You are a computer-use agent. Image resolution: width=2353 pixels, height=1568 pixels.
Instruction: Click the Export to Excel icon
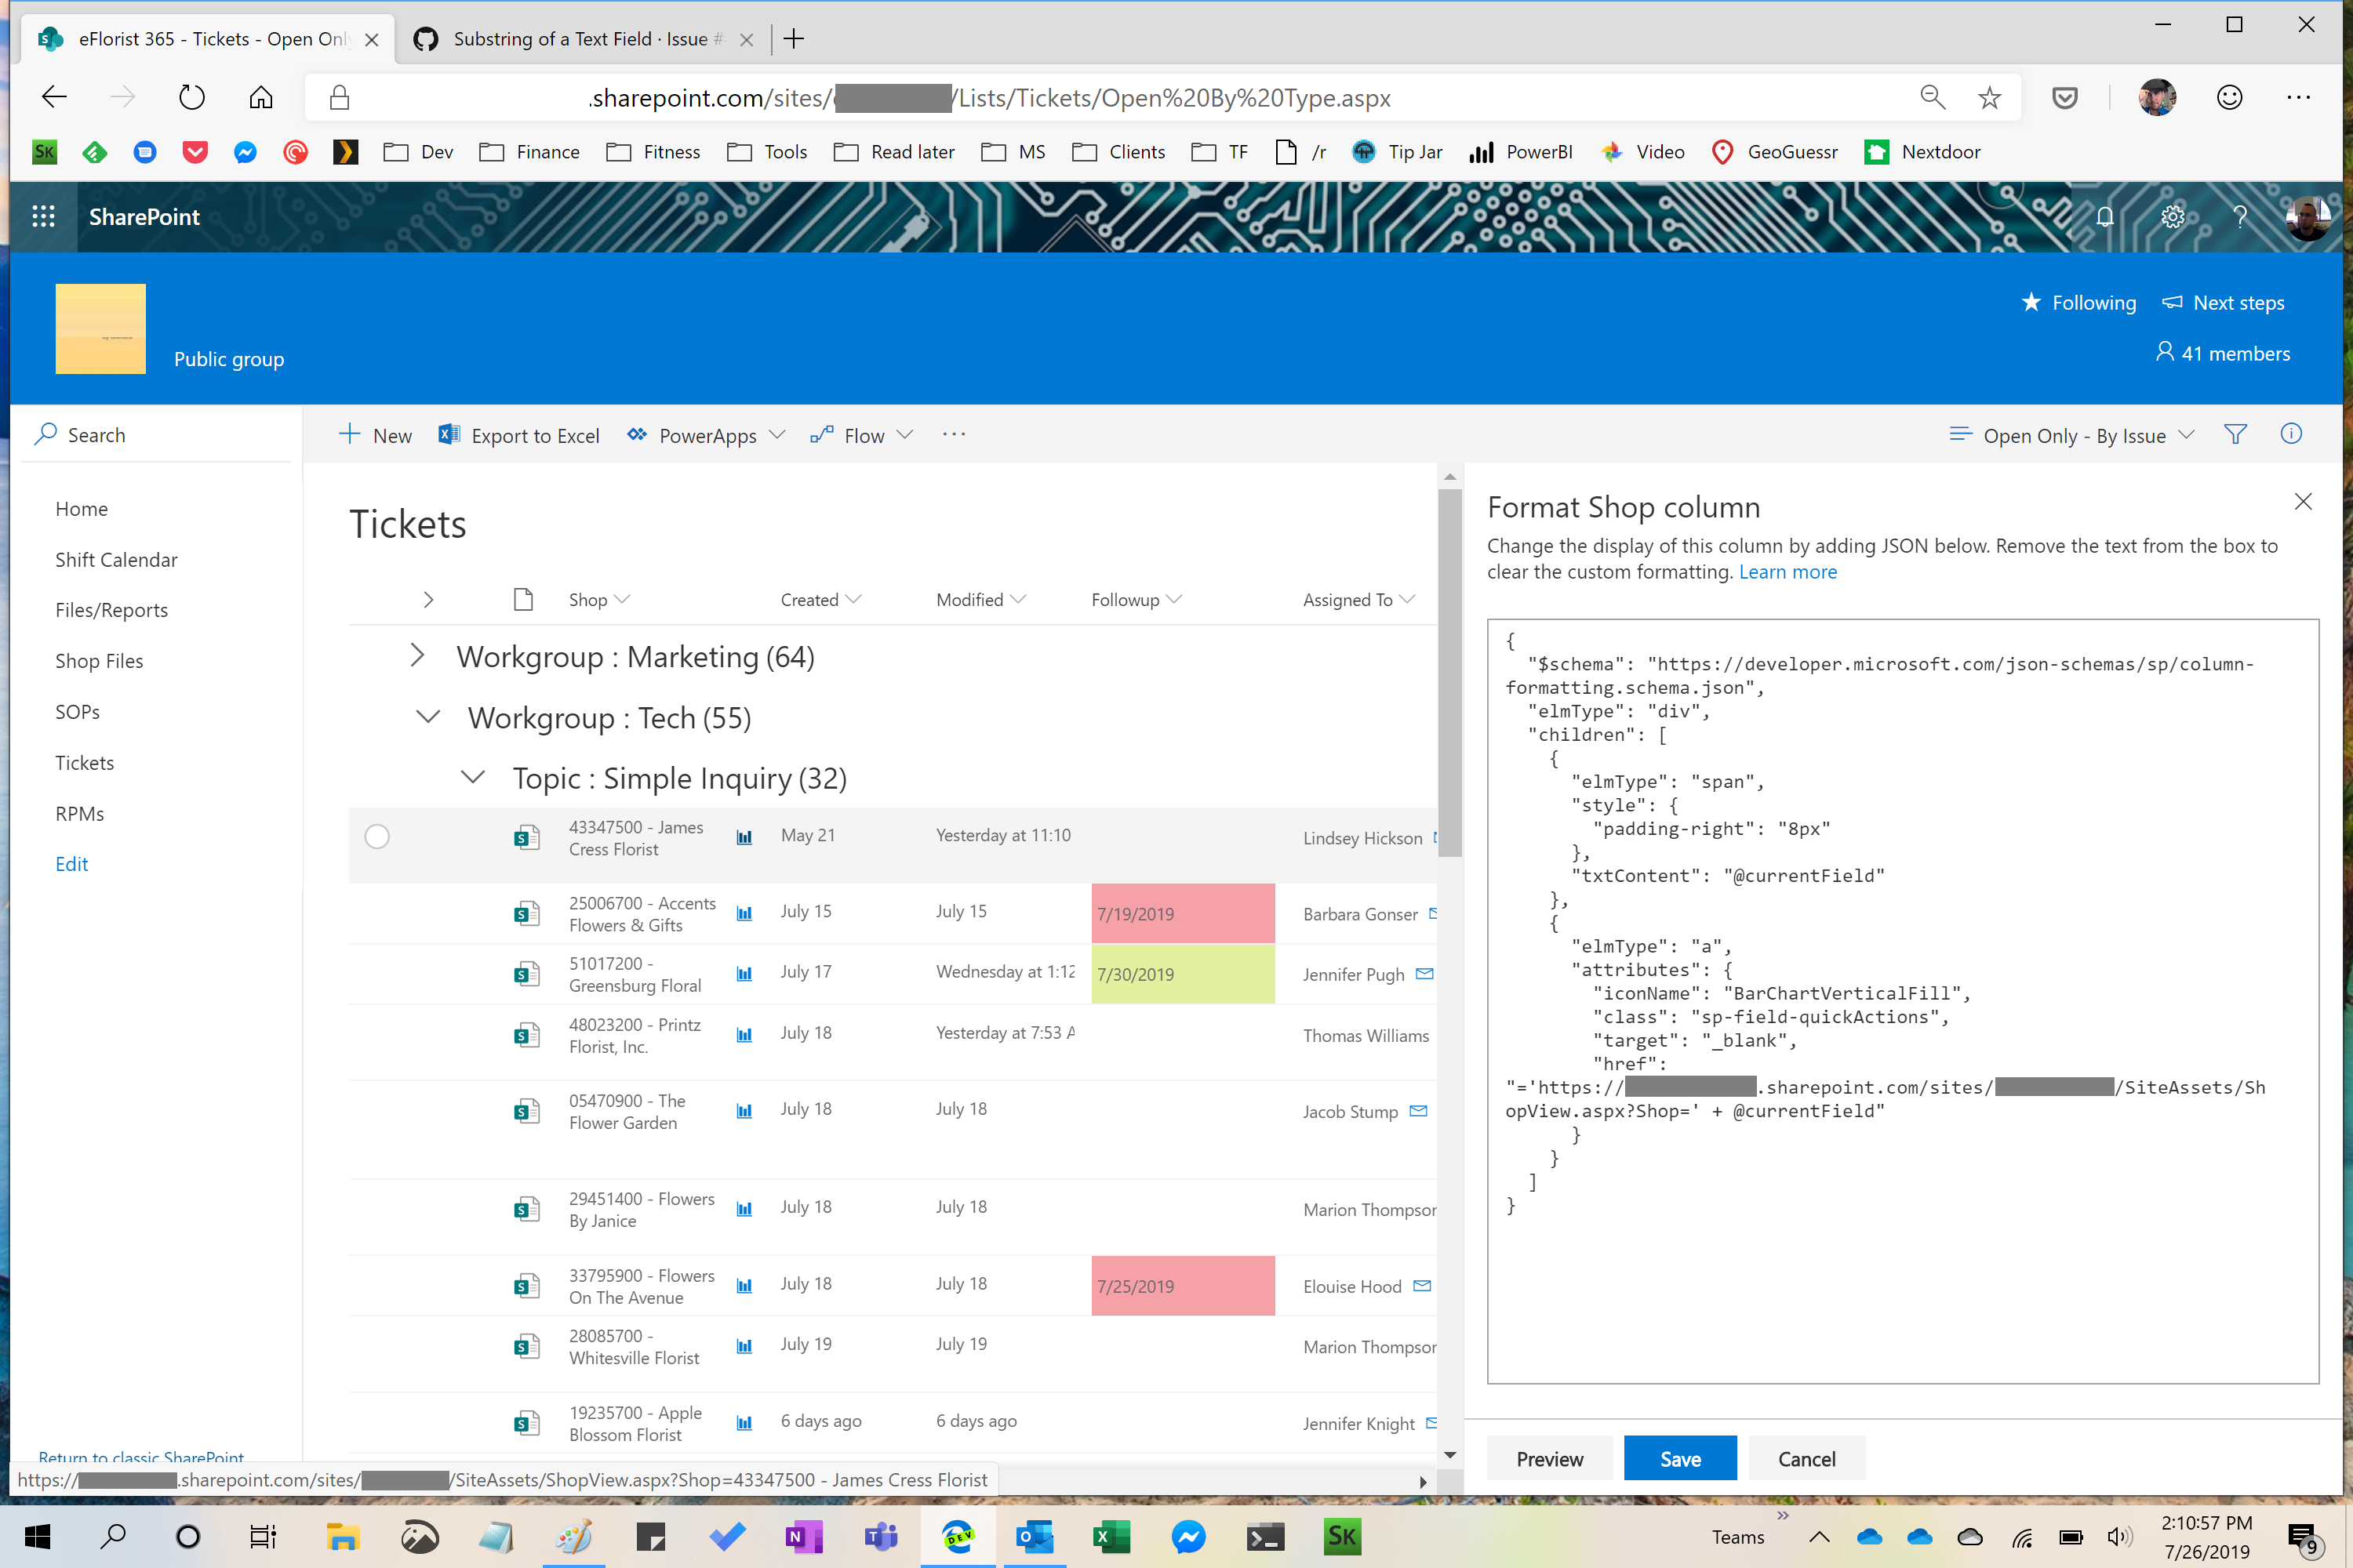(x=449, y=434)
